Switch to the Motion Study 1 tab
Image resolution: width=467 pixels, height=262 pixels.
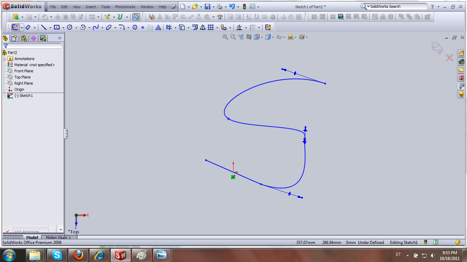coord(58,237)
